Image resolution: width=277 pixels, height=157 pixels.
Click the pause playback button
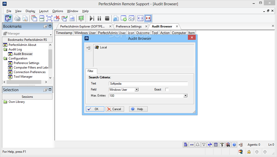pyautogui.click(x=99, y=18)
